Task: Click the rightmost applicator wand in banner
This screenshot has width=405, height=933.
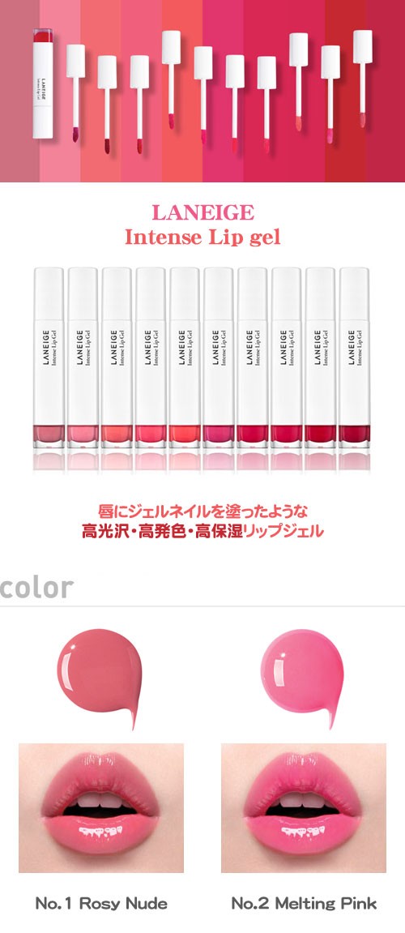Action: (362, 79)
